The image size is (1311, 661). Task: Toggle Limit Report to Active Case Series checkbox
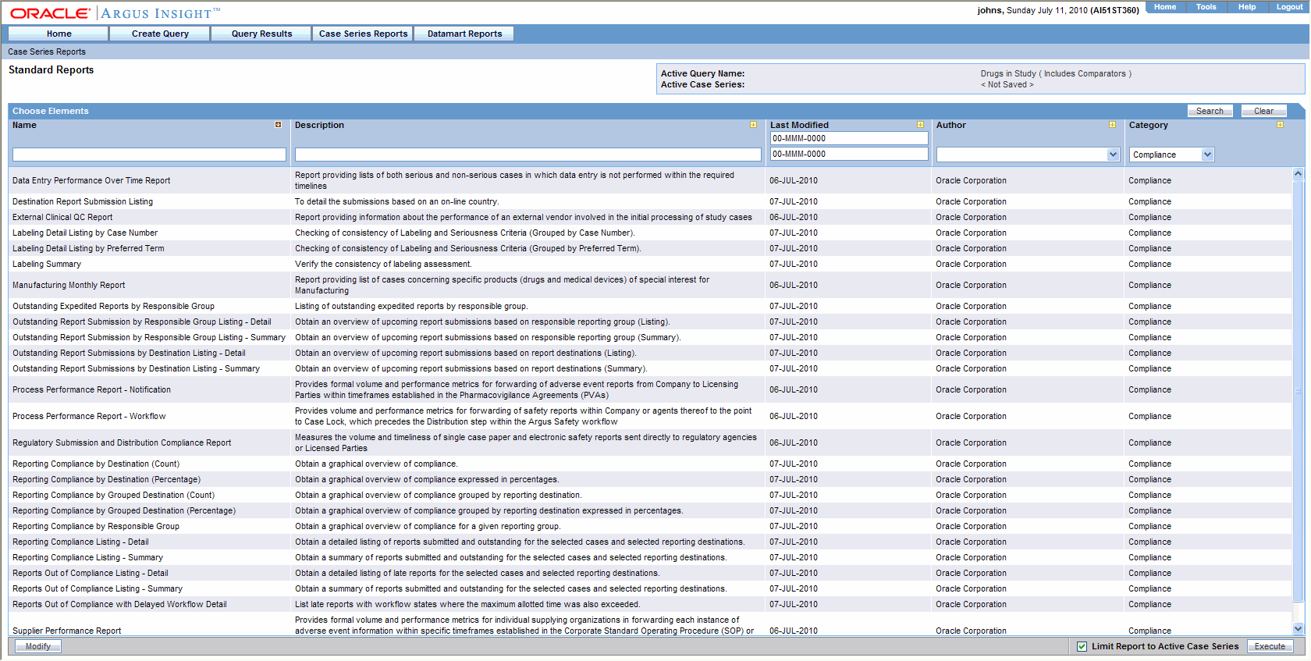coord(1082,646)
